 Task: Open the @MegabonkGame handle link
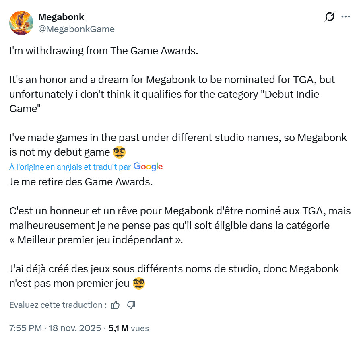76,29
